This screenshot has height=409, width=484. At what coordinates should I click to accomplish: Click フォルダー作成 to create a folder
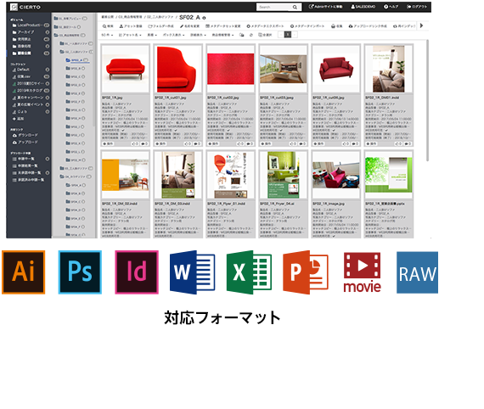point(160,26)
